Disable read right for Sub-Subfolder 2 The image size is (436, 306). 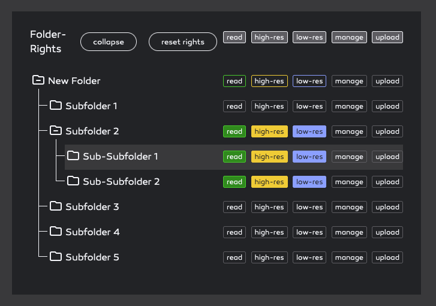click(x=234, y=182)
